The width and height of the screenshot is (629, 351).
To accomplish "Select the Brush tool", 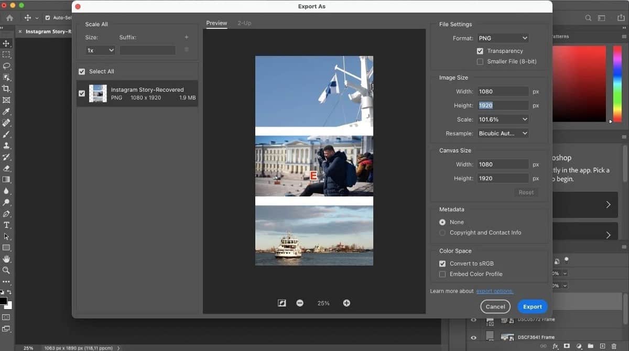I will click(7, 135).
